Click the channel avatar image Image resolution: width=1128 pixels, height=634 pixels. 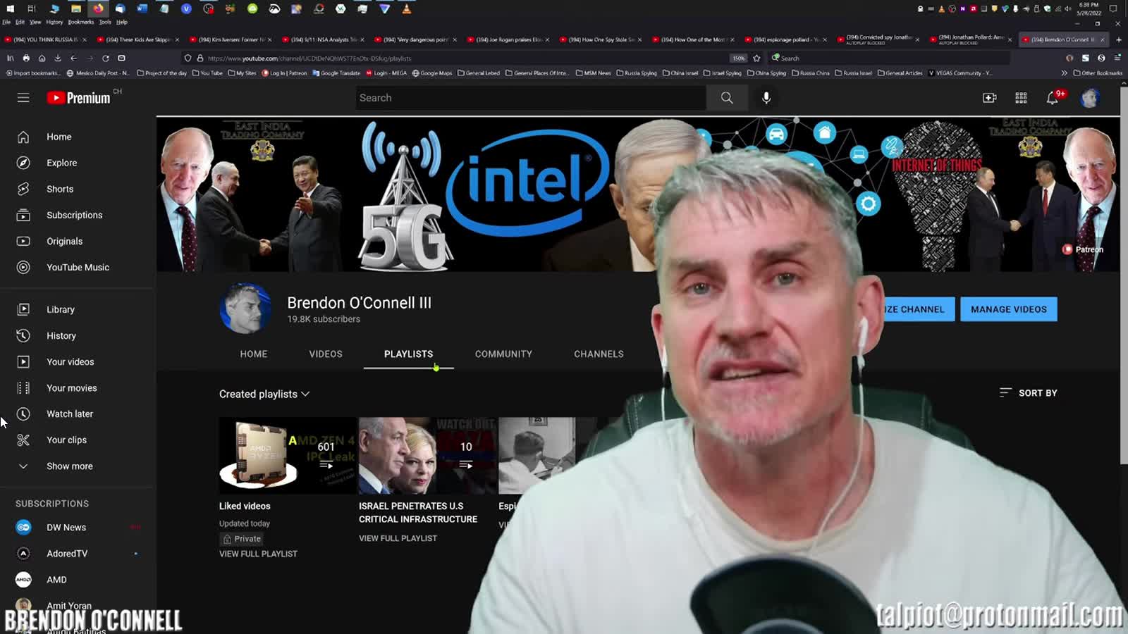245,309
